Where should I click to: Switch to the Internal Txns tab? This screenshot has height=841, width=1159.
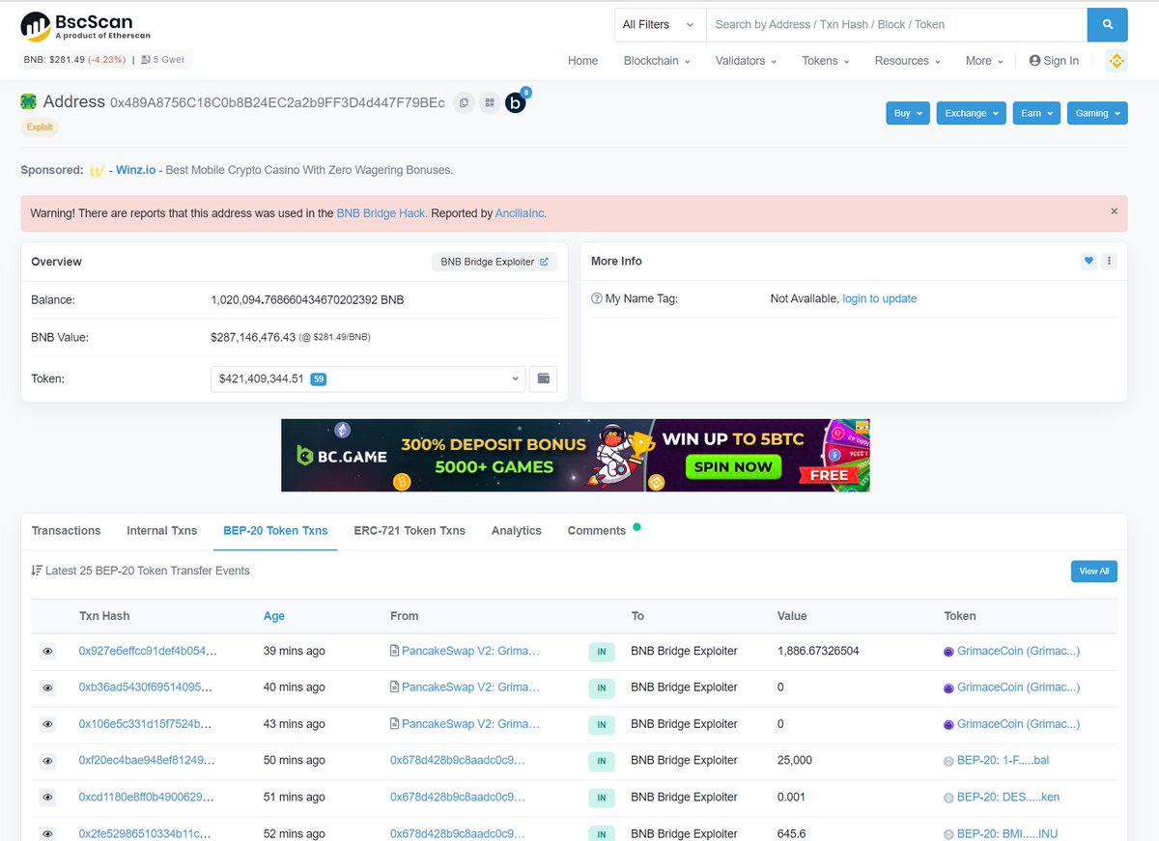click(x=161, y=531)
